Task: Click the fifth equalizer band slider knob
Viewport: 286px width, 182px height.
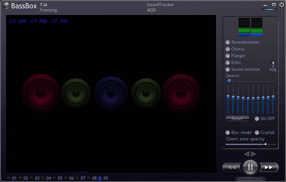Action: coord(248,98)
